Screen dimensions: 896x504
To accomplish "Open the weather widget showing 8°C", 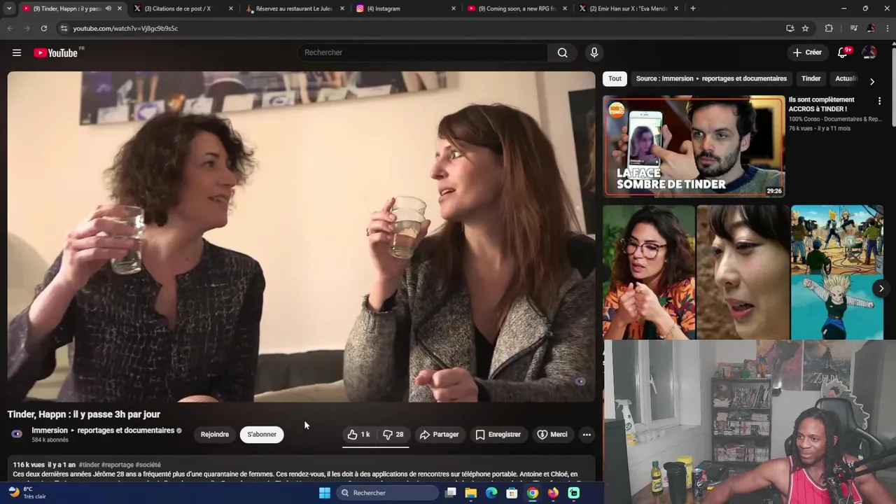I will pos(27,493).
